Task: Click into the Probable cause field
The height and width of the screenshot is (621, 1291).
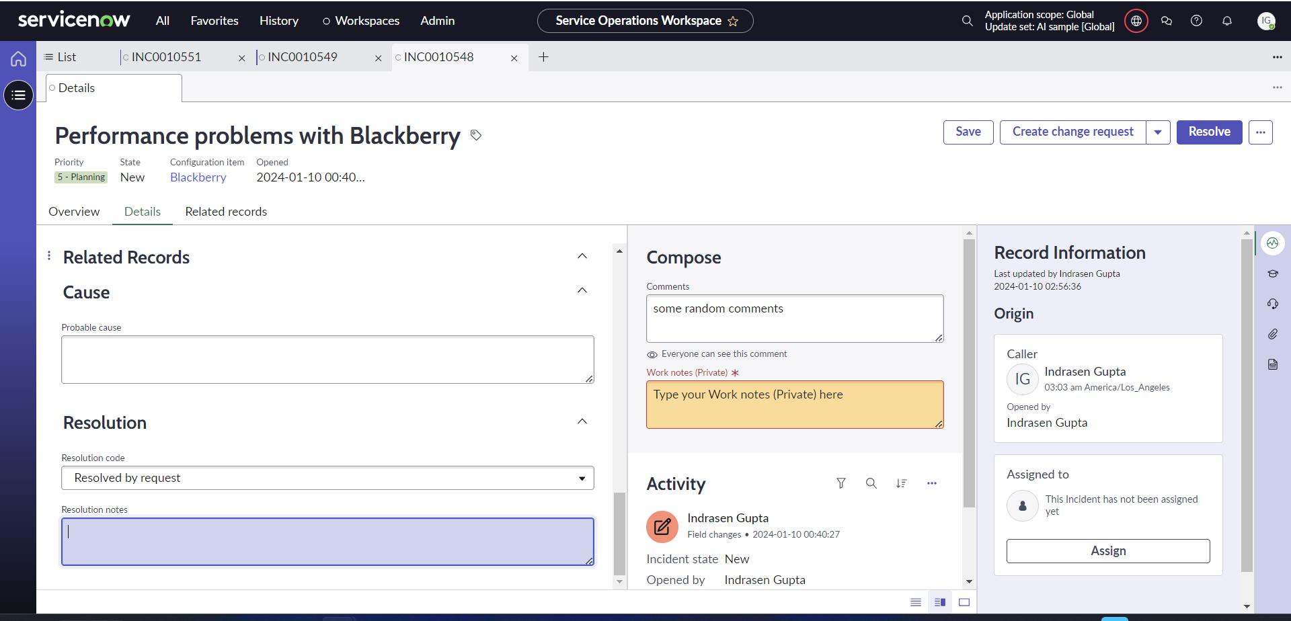Action: (327, 360)
